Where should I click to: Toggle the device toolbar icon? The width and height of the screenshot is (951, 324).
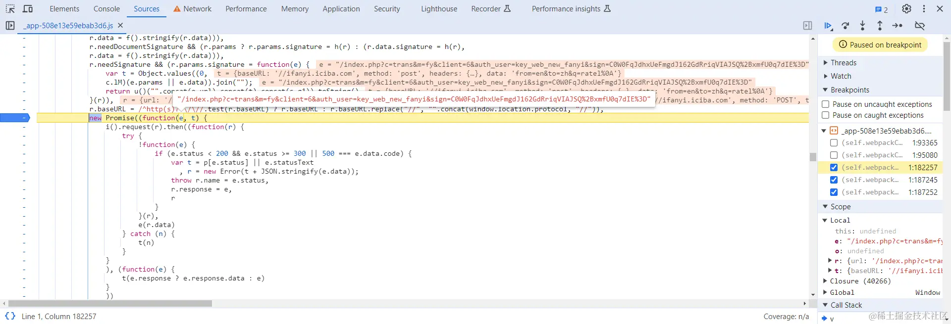click(x=28, y=9)
